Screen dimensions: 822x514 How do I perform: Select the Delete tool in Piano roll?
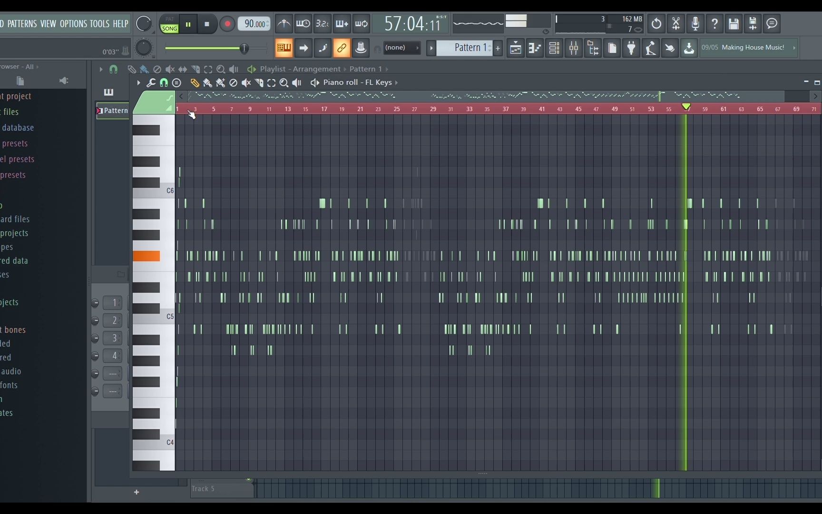pyautogui.click(x=233, y=83)
